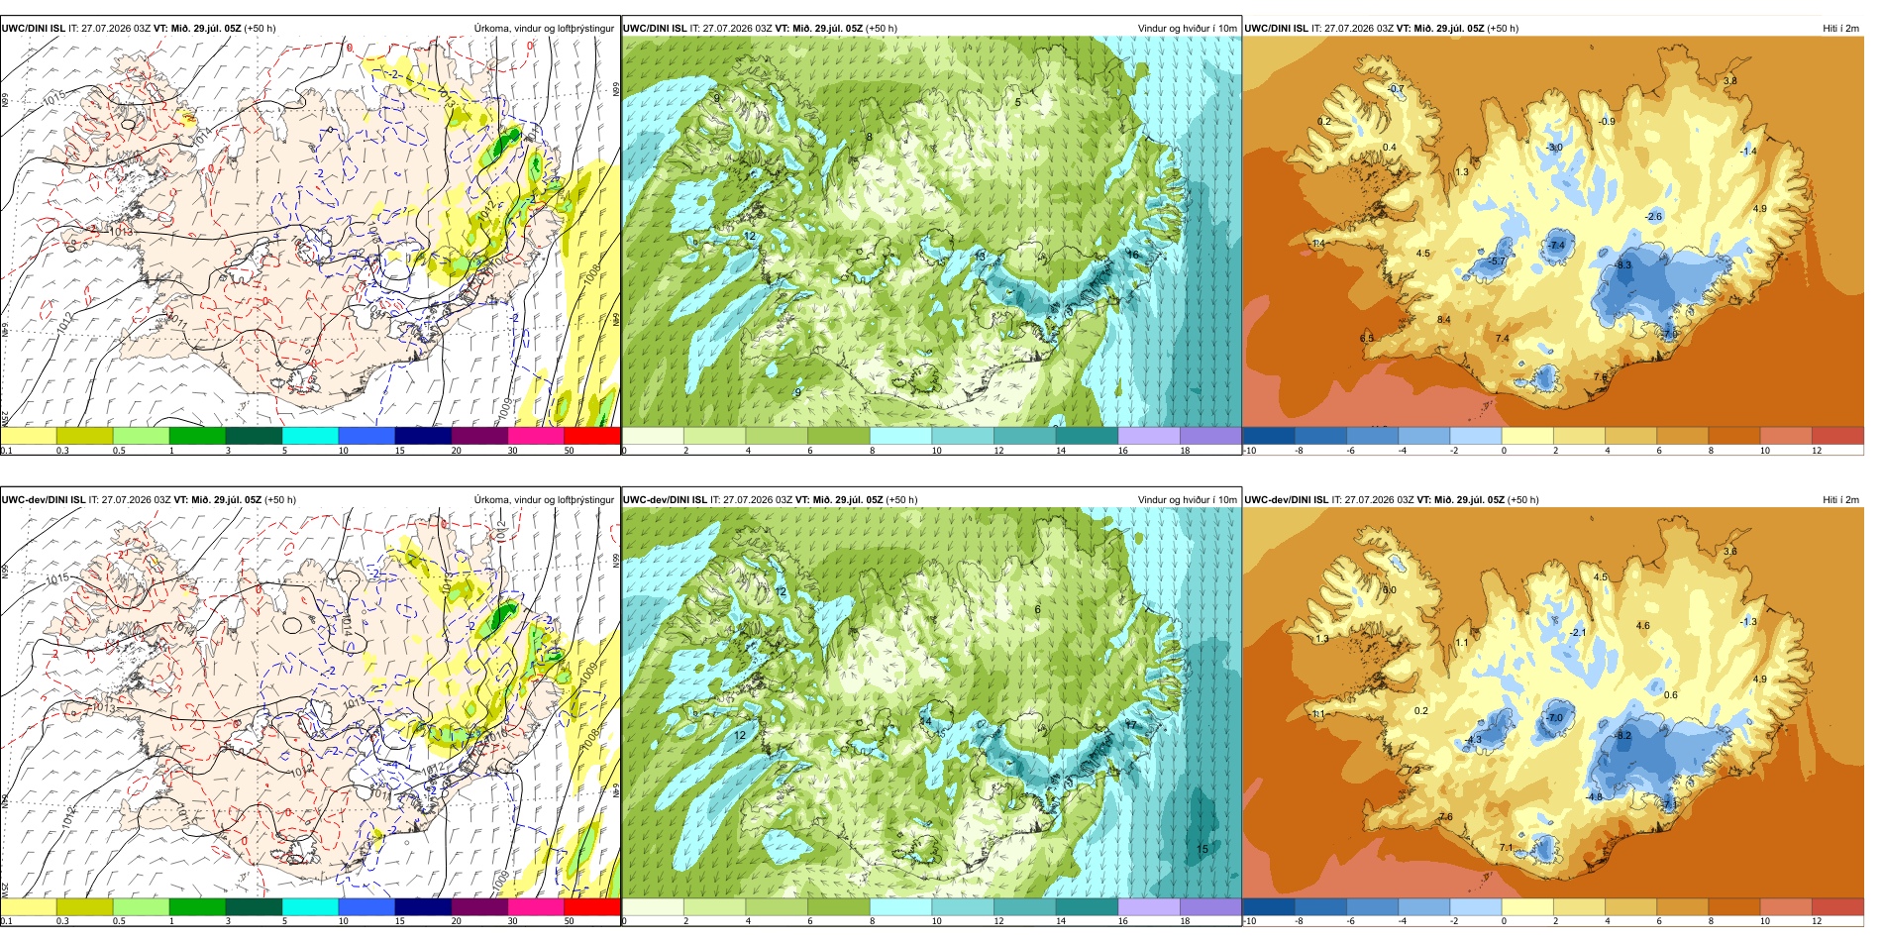
Task: Click the bottom 'Hiti í 2m' title
Action: coord(1840,500)
